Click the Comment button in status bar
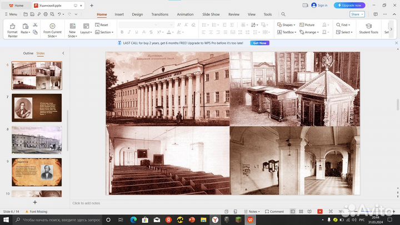400x225 pixels. click(274, 212)
